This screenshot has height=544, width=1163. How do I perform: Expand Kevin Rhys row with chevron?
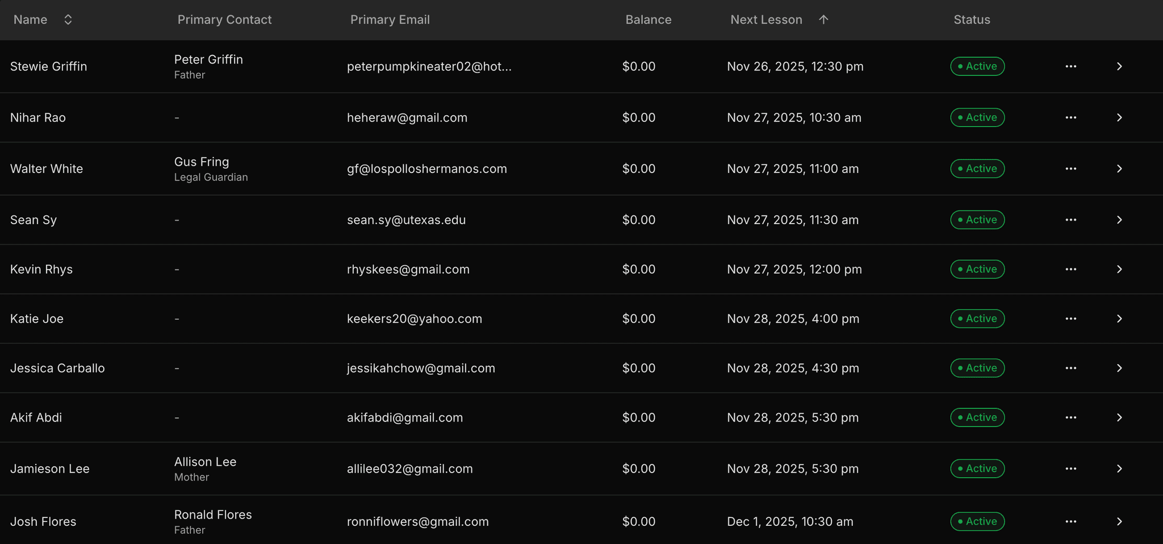click(1119, 269)
